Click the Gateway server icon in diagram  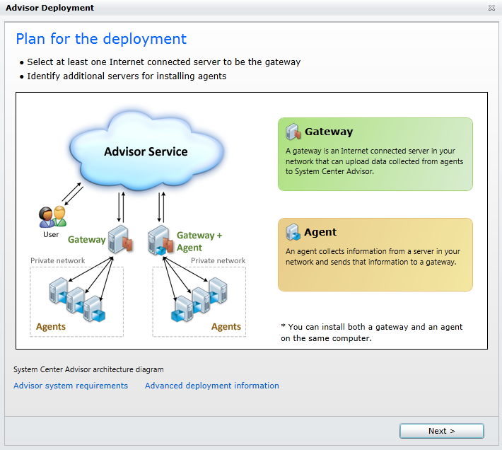[x=120, y=239]
